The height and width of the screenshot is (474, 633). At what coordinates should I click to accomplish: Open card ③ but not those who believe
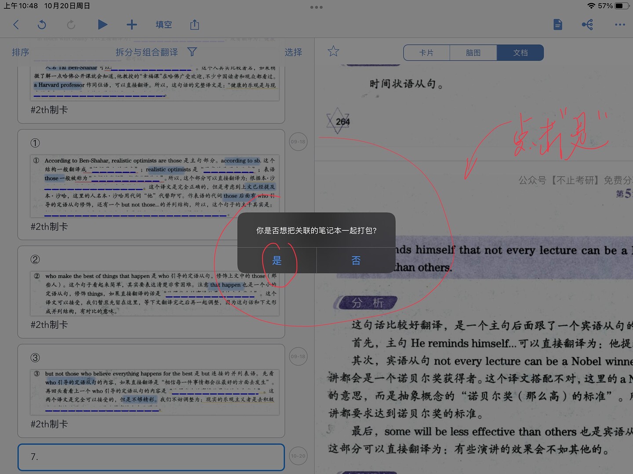tap(151, 391)
